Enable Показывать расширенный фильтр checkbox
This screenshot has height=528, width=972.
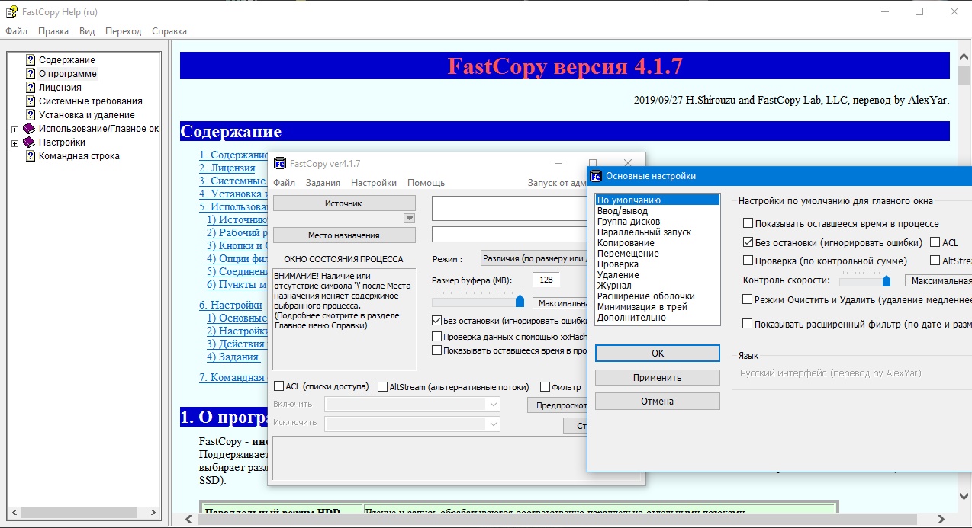tap(748, 325)
